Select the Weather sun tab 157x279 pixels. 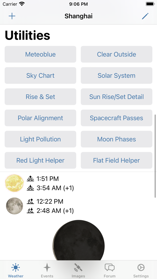[16, 270]
